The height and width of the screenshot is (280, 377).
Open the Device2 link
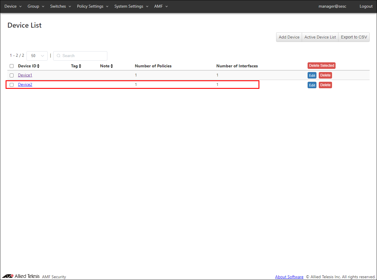(25, 85)
